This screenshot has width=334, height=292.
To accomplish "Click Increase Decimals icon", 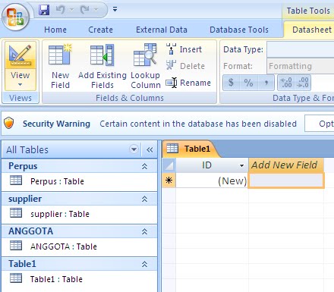I will (x=286, y=83).
